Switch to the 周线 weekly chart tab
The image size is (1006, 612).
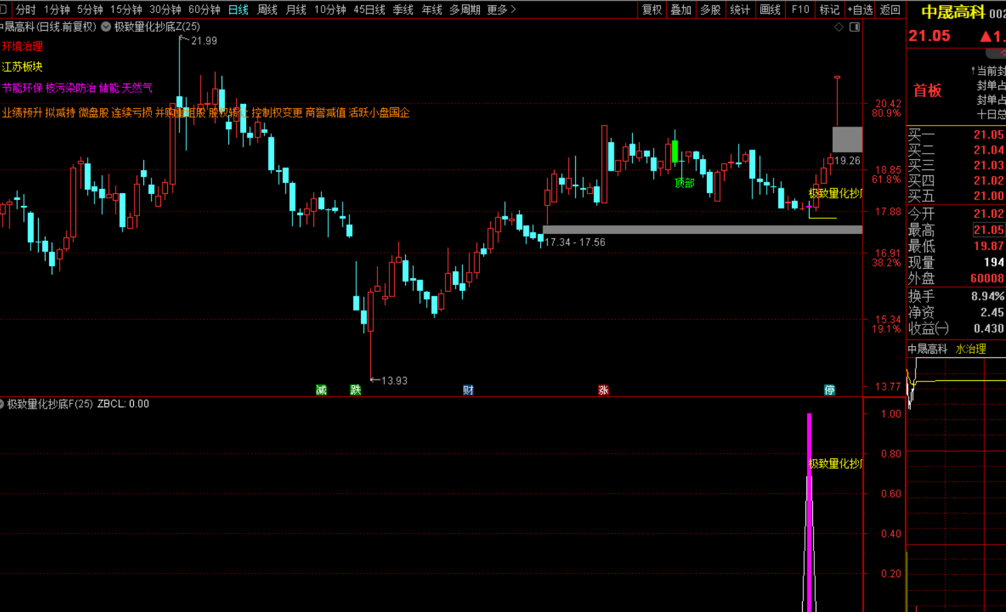pyautogui.click(x=267, y=10)
